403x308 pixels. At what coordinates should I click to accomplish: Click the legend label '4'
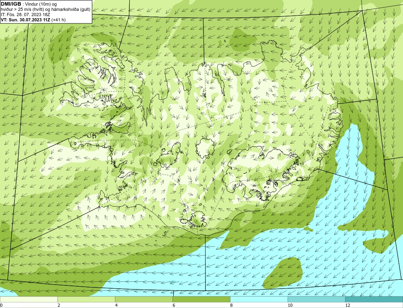coord(116,306)
